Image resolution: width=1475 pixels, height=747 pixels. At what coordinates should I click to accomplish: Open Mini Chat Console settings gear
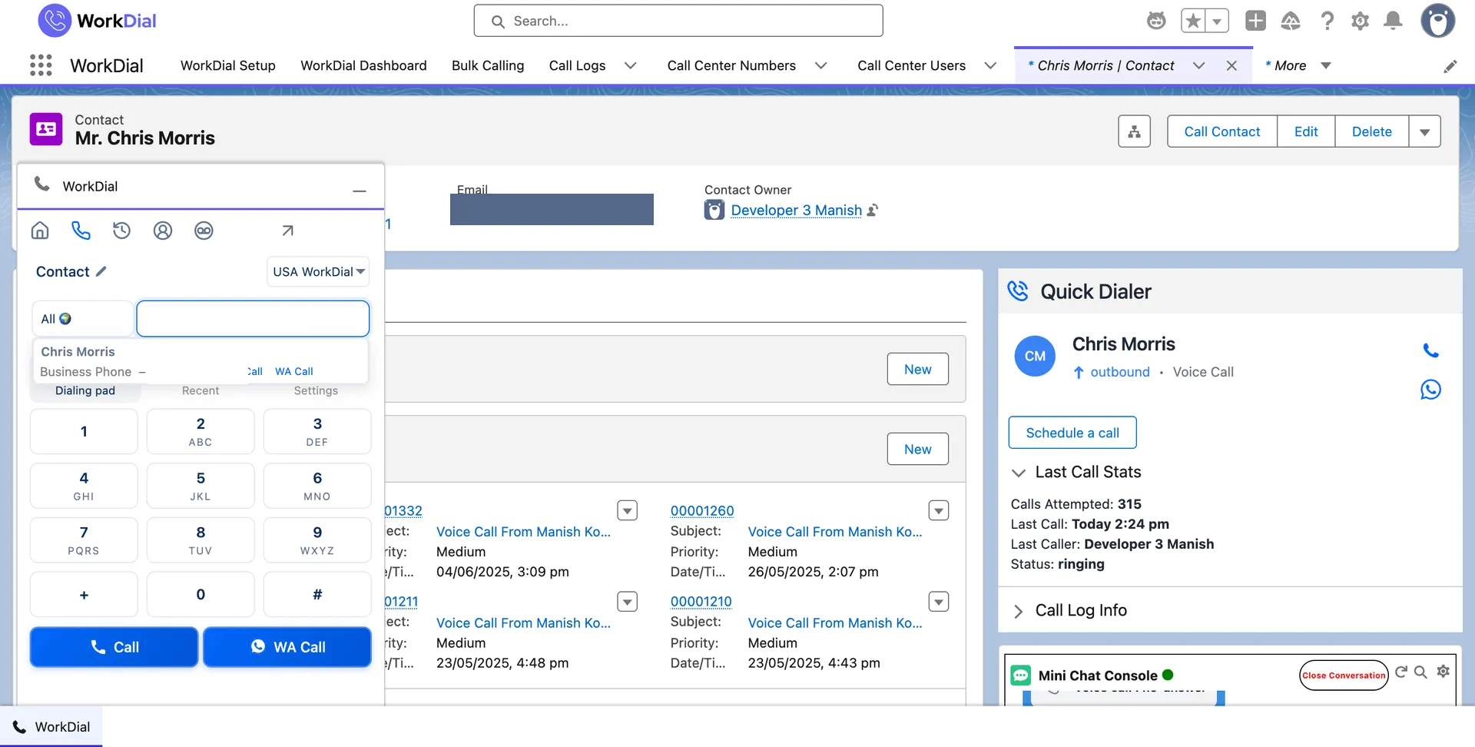tap(1444, 672)
